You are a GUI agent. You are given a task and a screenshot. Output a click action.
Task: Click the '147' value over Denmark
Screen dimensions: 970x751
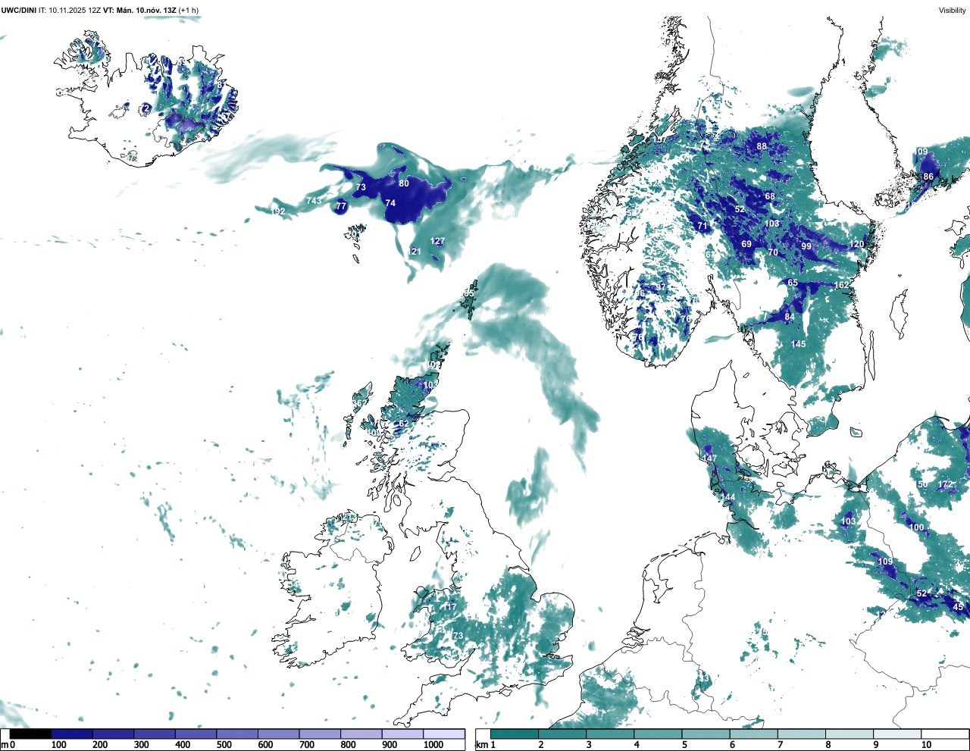709,459
